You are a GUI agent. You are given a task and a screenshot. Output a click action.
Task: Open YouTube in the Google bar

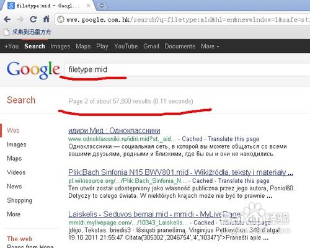[126, 46]
